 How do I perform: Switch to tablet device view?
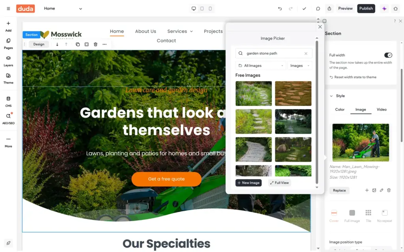tap(202, 9)
